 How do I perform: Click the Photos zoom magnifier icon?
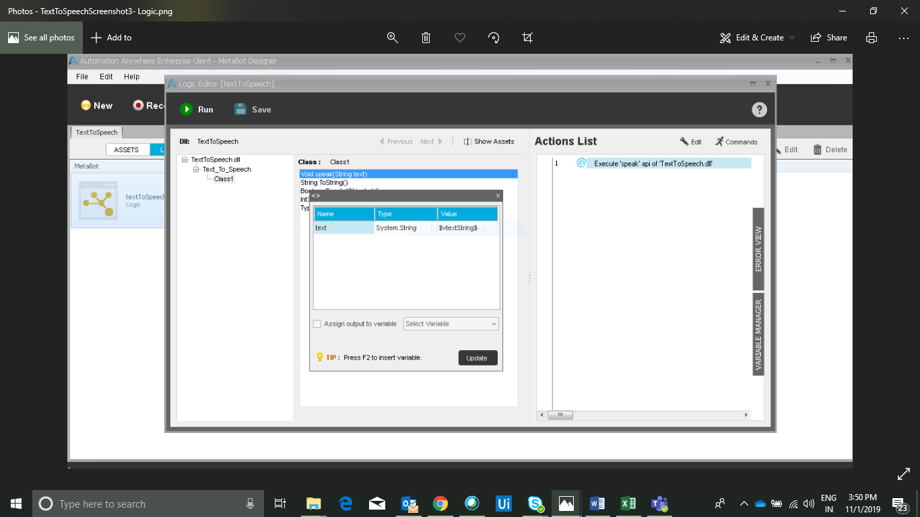click(393, 38)
